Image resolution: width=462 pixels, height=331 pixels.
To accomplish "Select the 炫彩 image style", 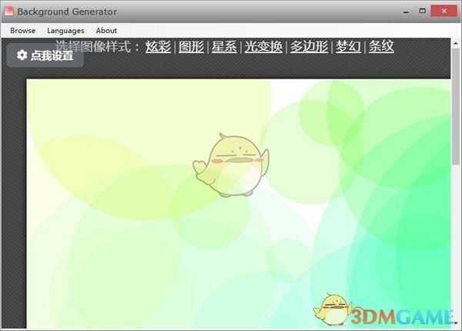I will click(x=158, y=47).
